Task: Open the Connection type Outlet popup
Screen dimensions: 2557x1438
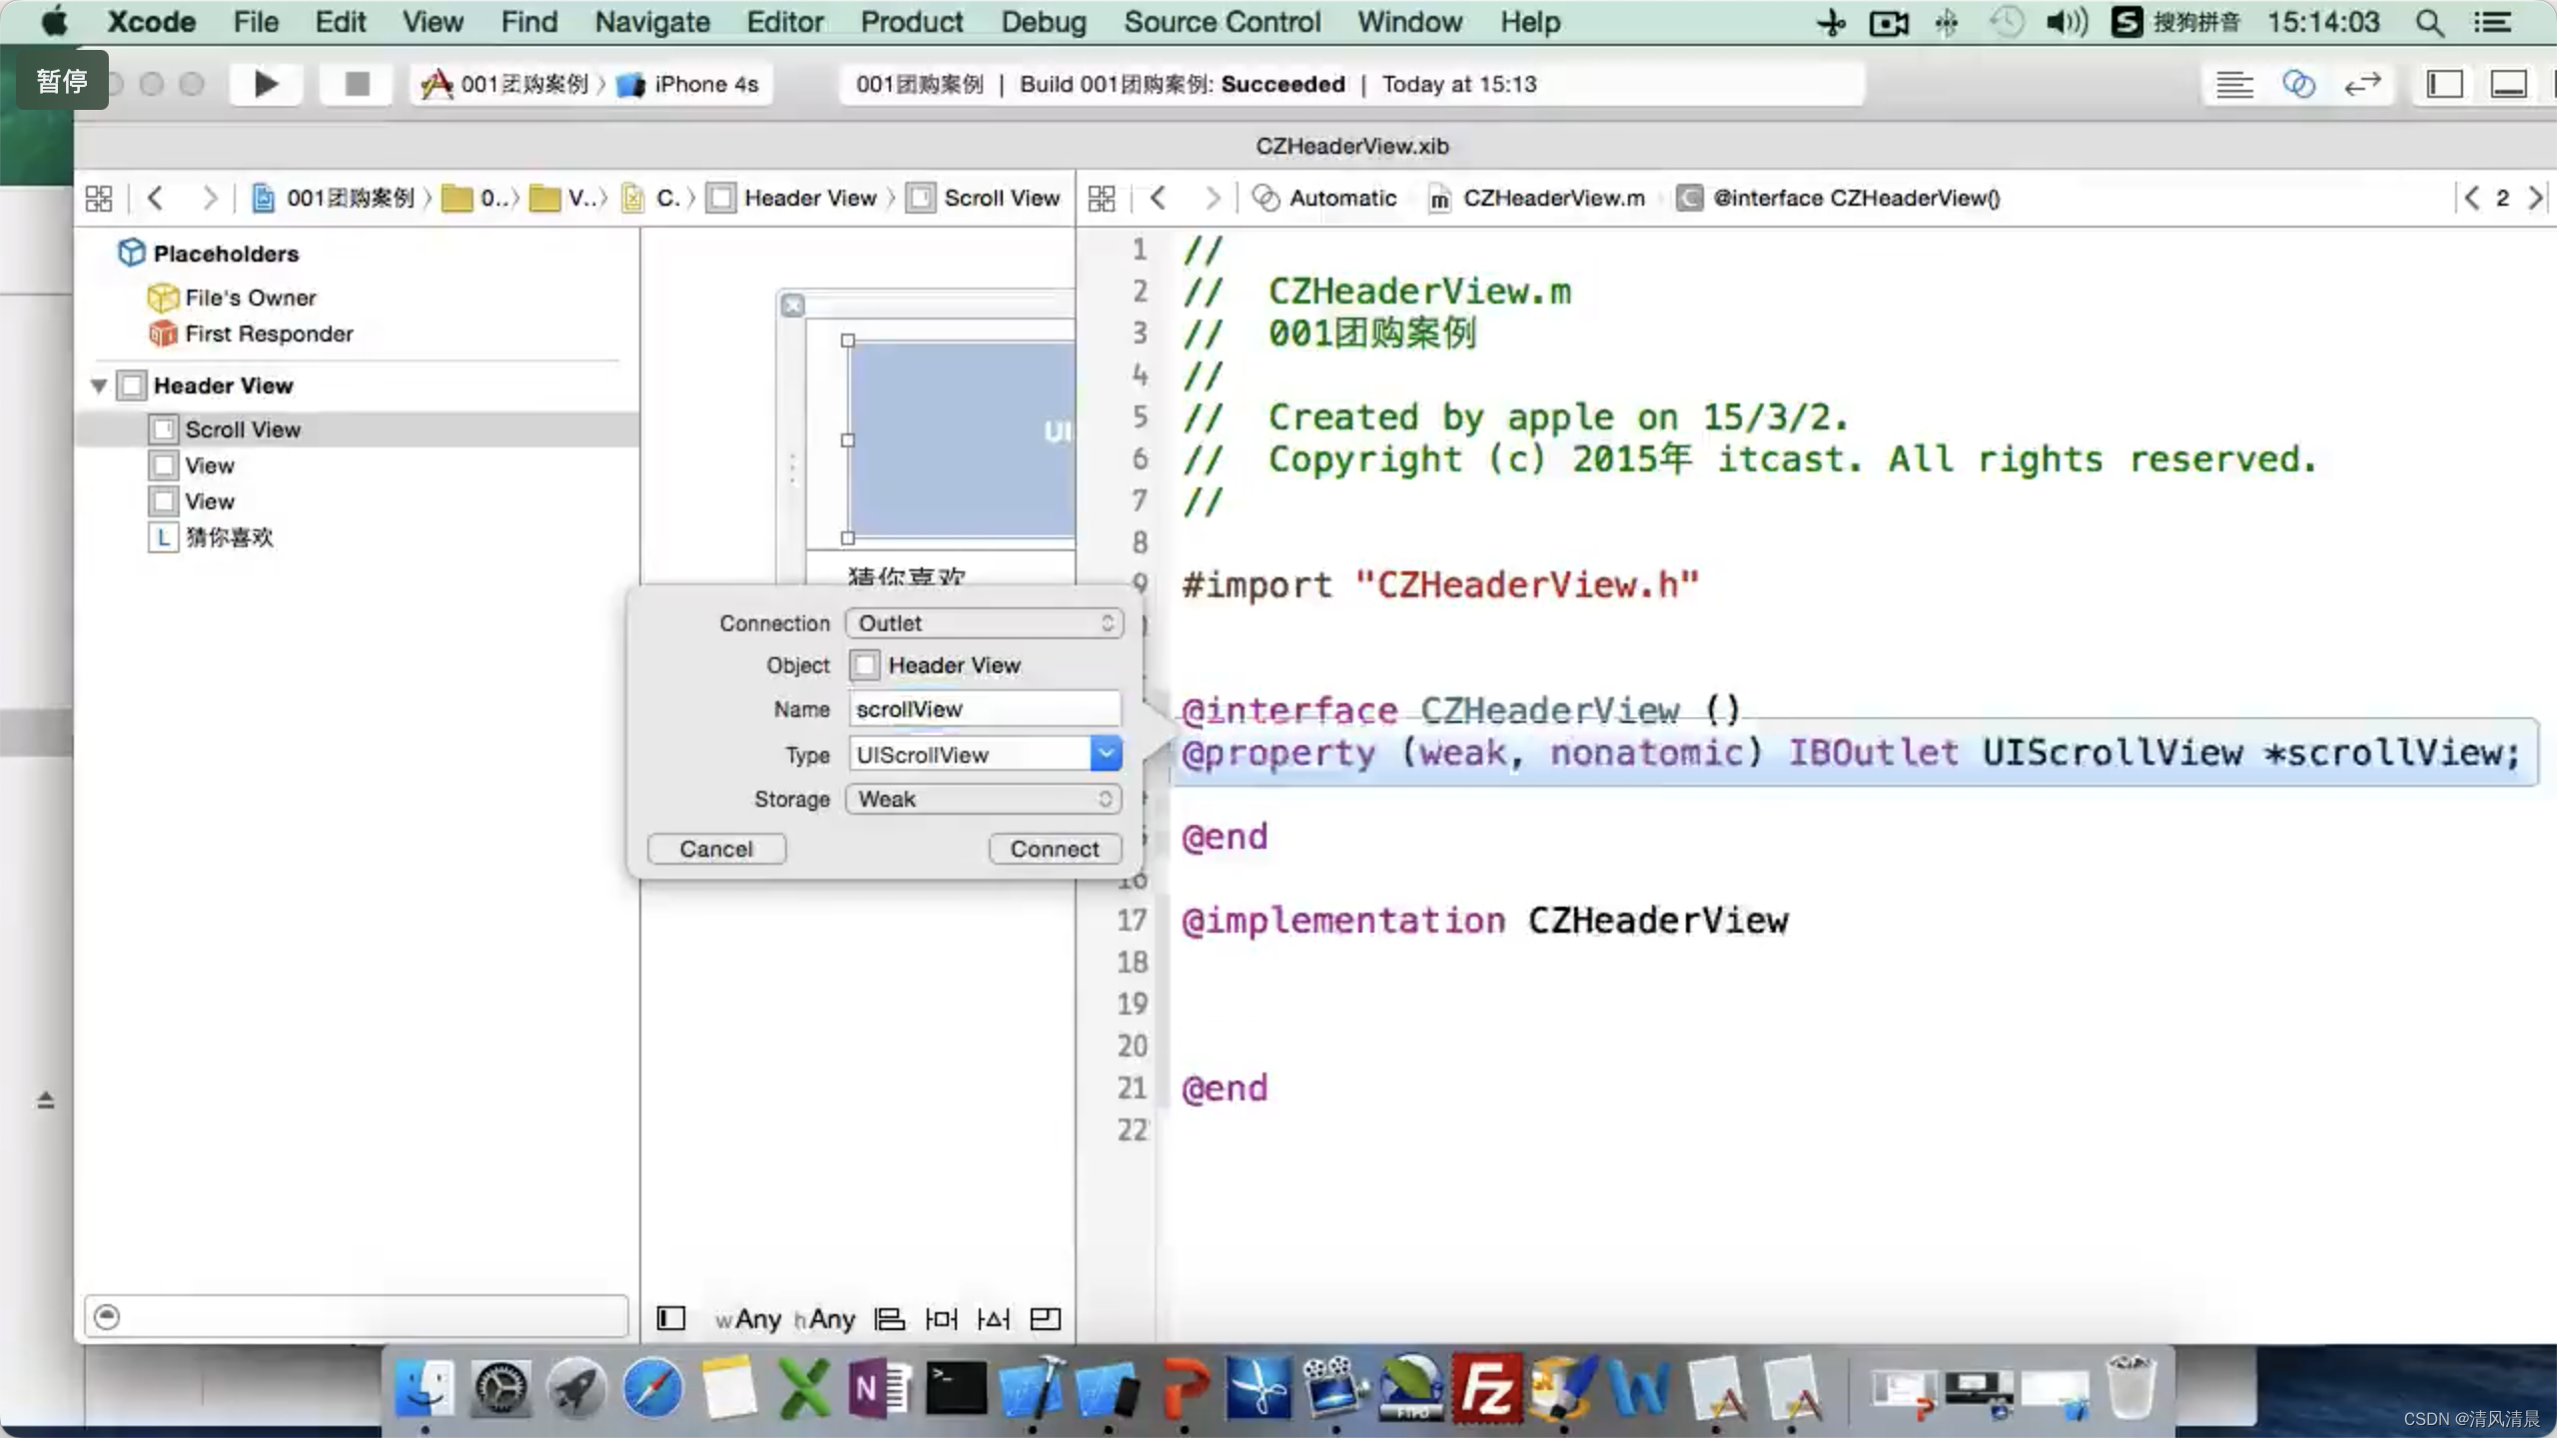Action: [x=984, y=623]
